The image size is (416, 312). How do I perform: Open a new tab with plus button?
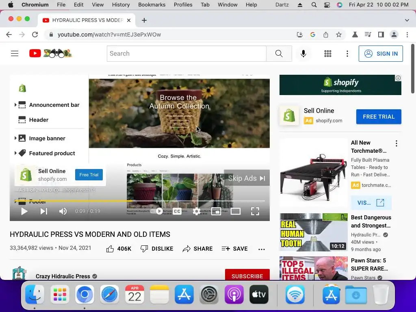point(144,20)
